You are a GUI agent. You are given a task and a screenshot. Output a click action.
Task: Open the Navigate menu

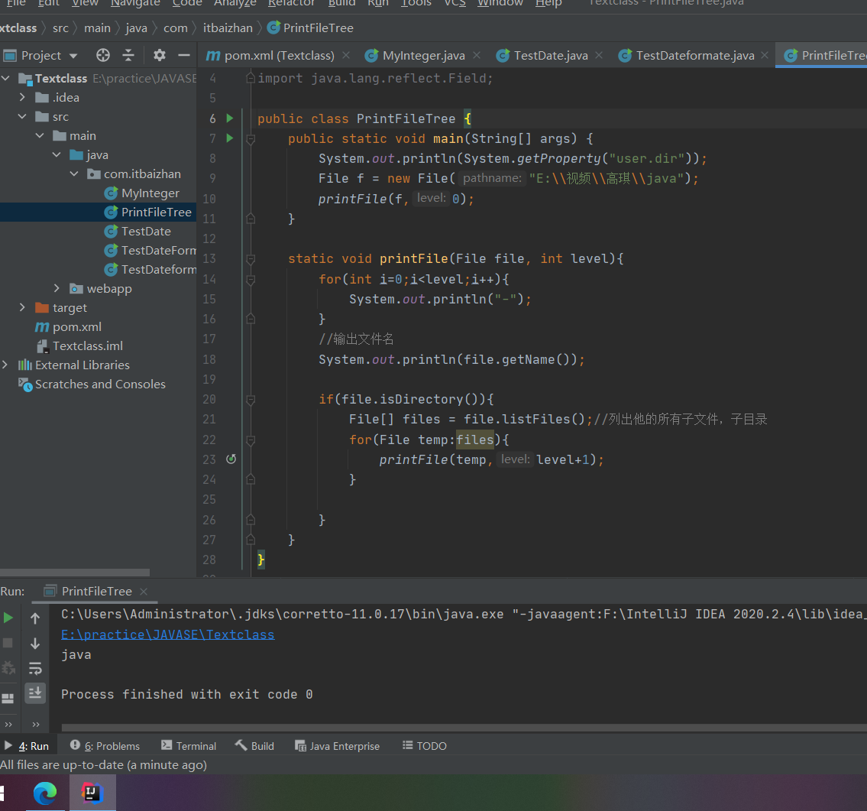(x=135, y=3)
